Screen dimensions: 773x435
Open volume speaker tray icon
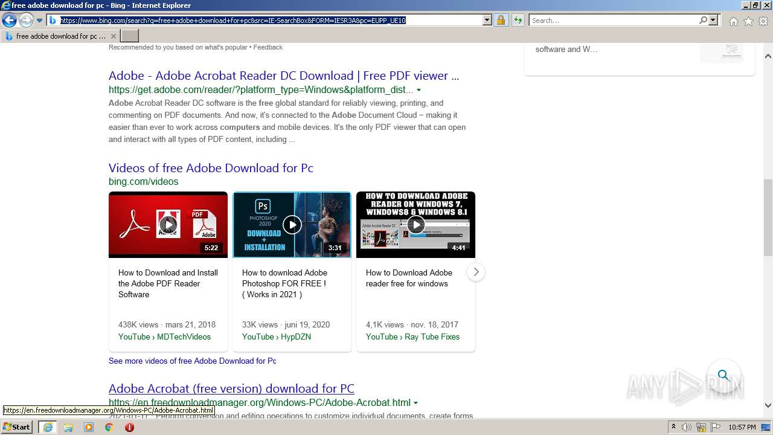[x=687, y=427]
